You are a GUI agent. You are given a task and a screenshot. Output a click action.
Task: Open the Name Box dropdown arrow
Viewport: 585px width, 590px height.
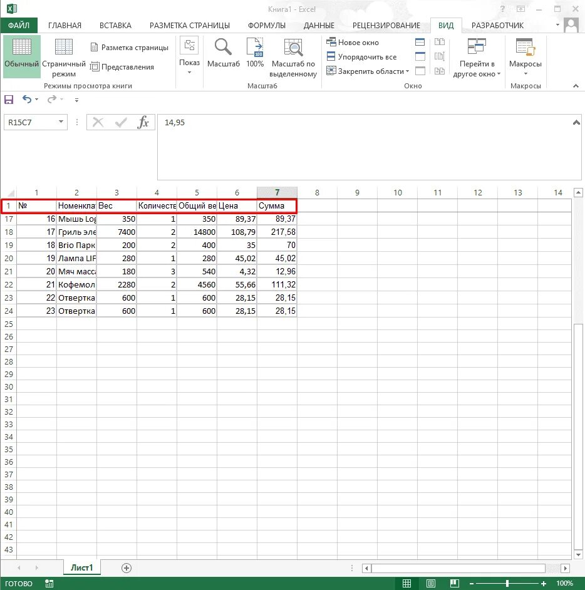pyautogui.click(x=61, y=122)
